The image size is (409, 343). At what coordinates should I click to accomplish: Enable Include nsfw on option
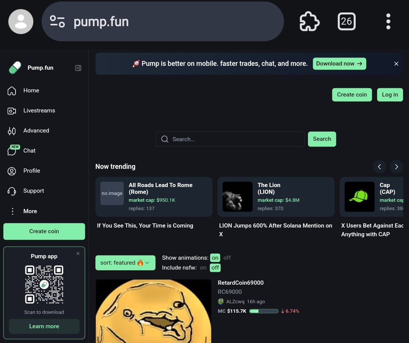(x=203, y=268)
